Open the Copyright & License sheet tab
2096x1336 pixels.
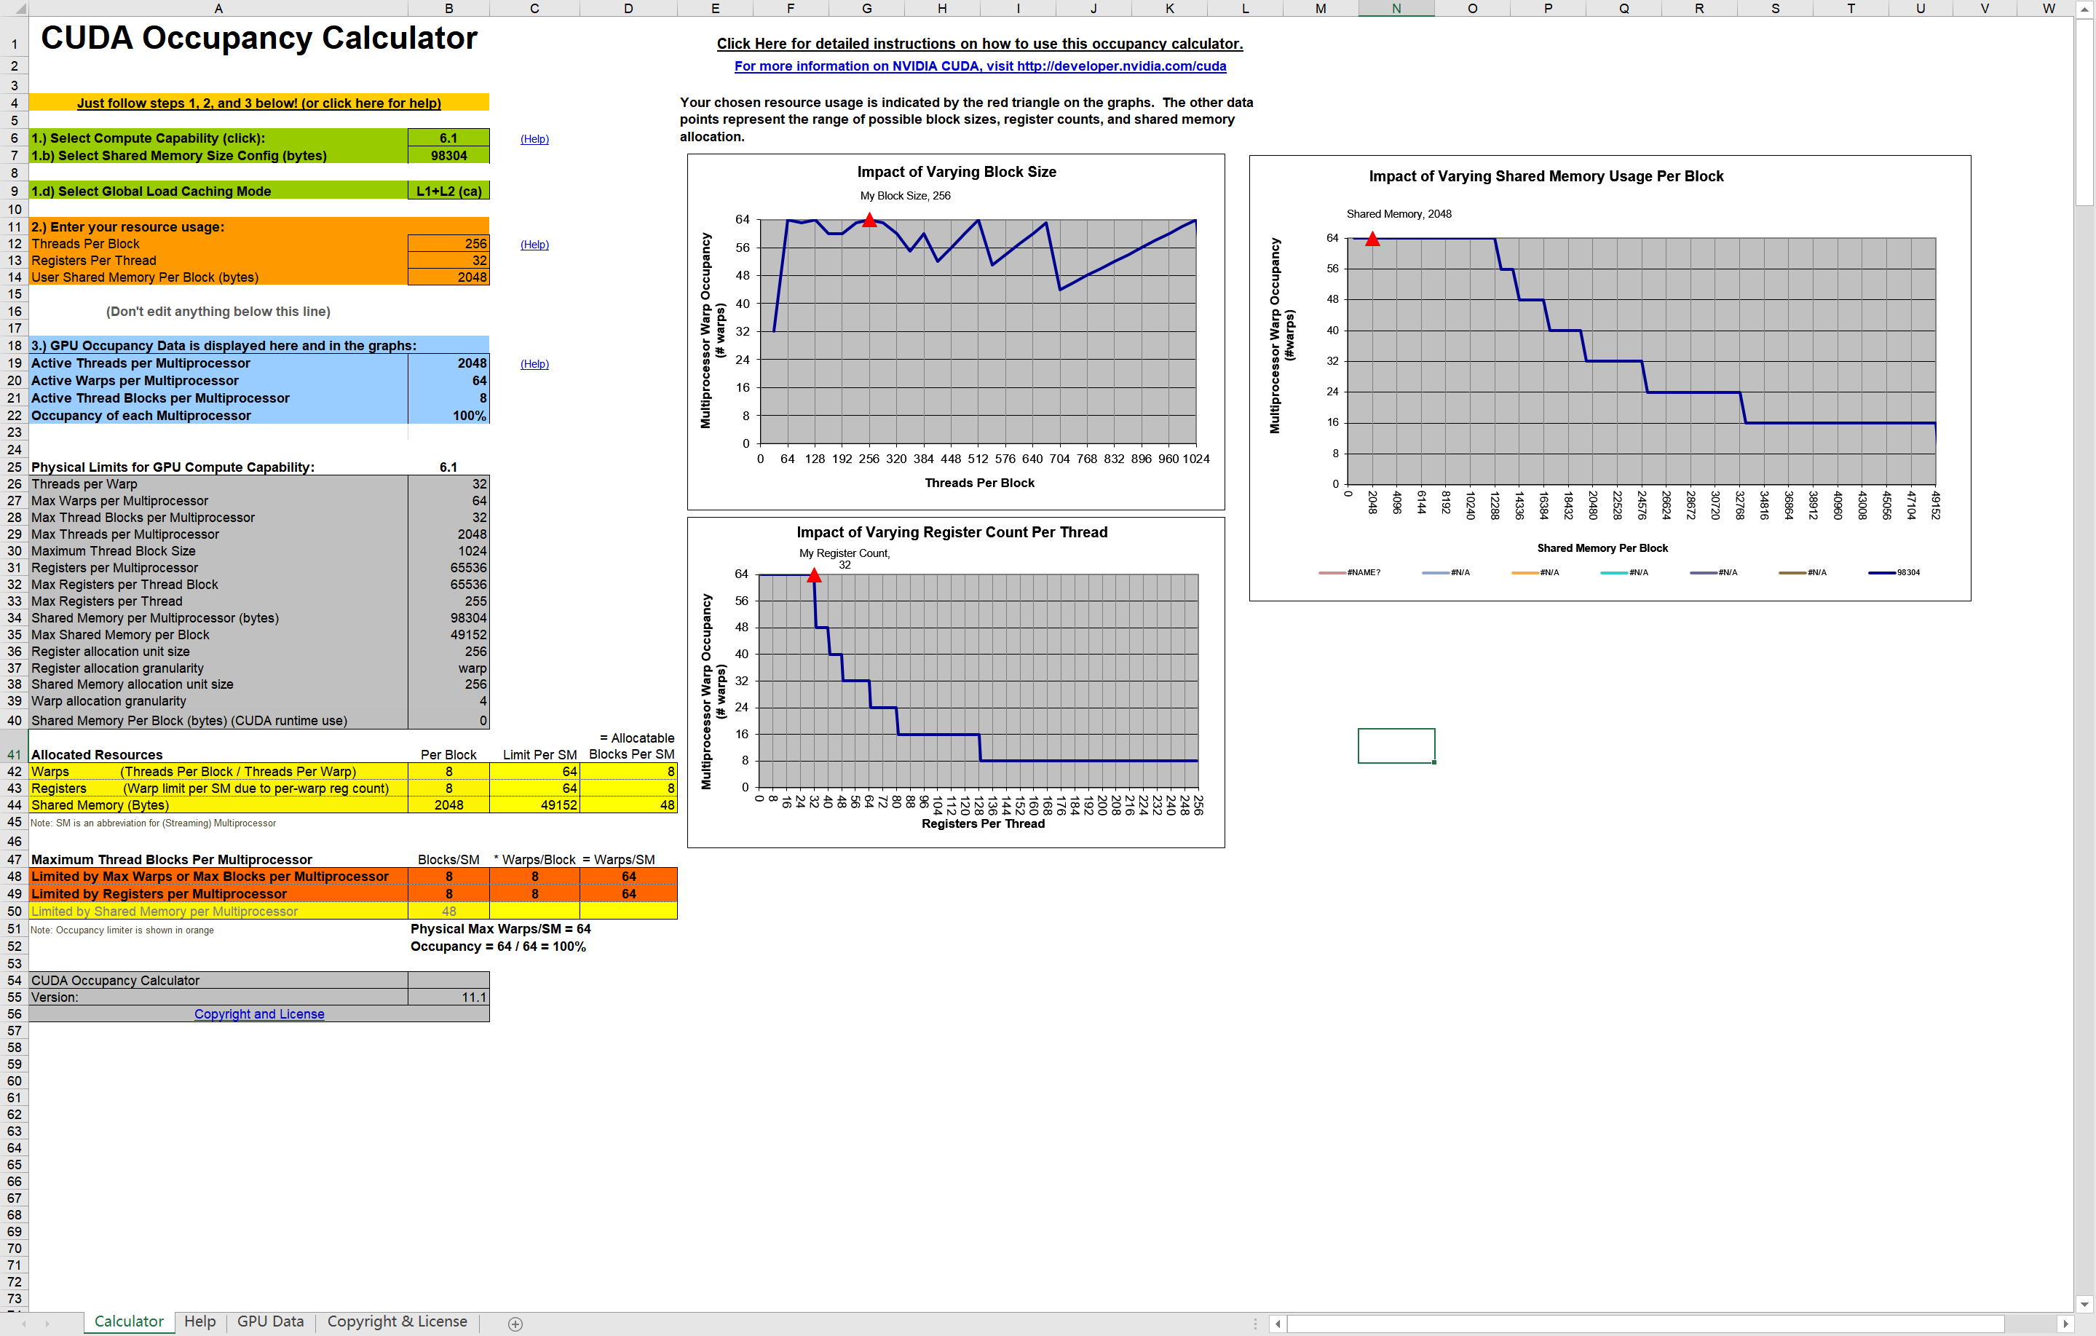point(397,1321)
